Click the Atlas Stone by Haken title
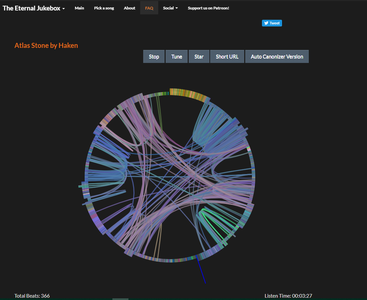367x300 pixels. 46,46
